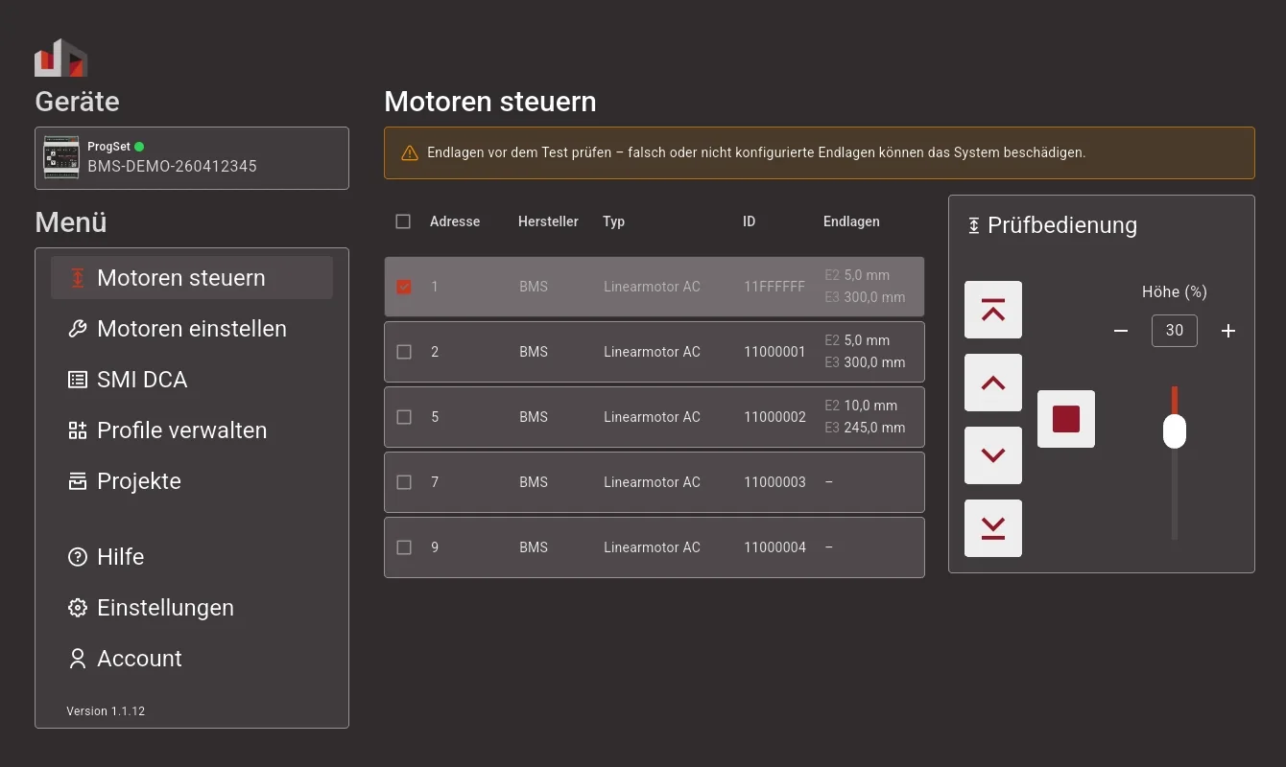Click the Adresse column header

[x=455, y=221]
